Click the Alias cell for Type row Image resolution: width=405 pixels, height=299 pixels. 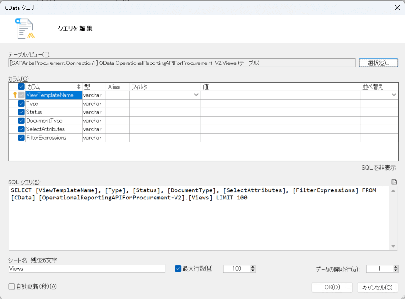tap(118, 103)
